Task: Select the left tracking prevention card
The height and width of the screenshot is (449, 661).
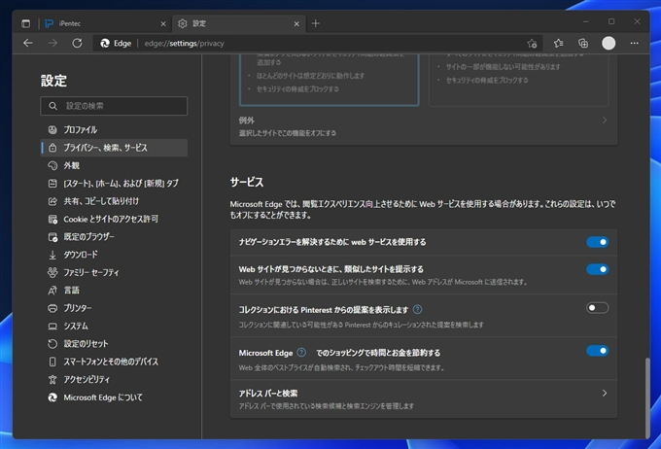Action: pyautogui.click(x=330, y=80)
